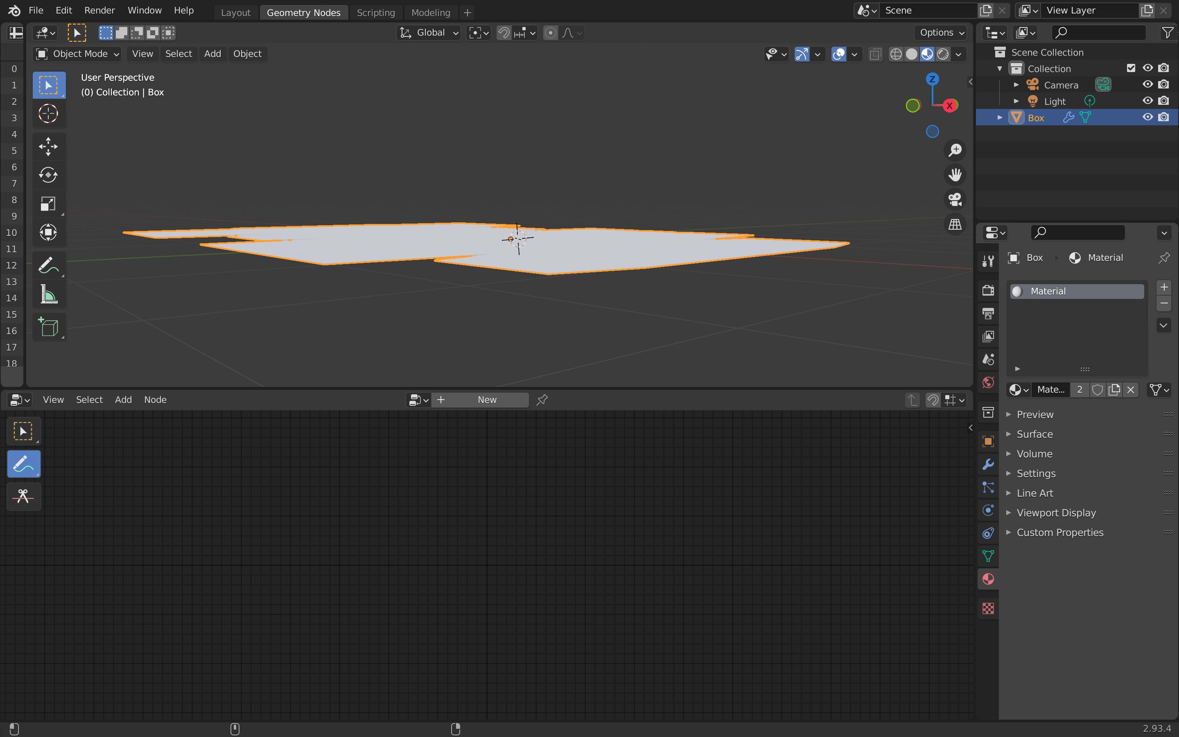
Task: Click the outliner search field
Action: [x=1099, y=33]
